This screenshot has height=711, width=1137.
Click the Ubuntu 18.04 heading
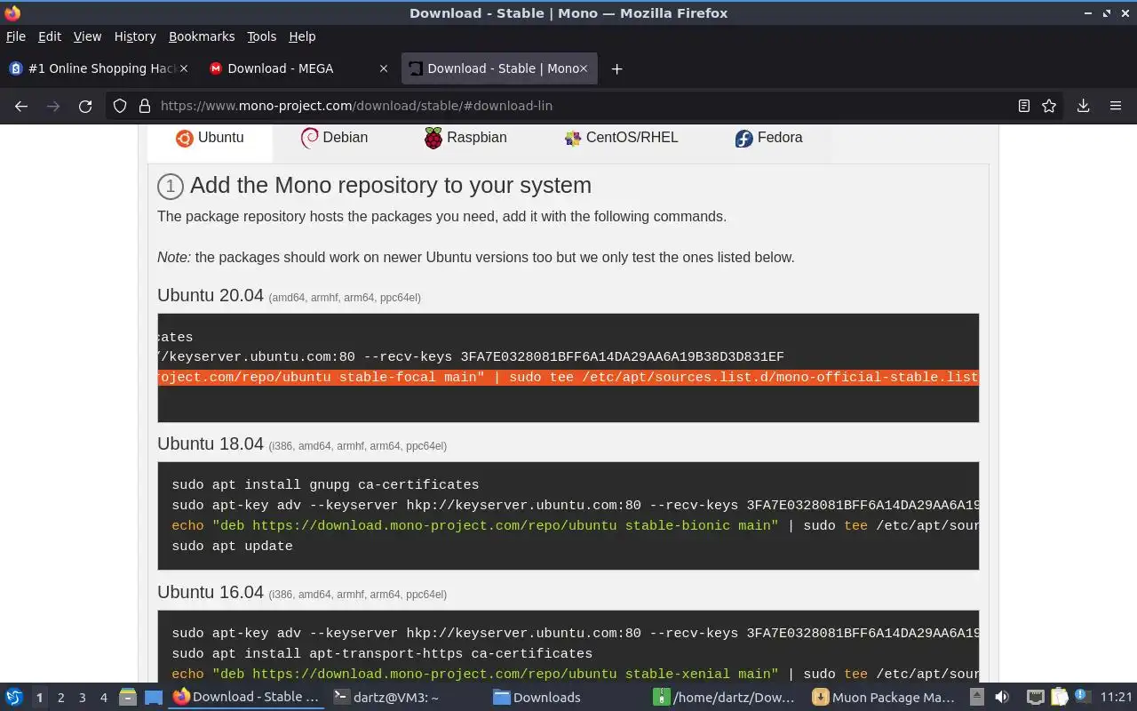point(211,443)
